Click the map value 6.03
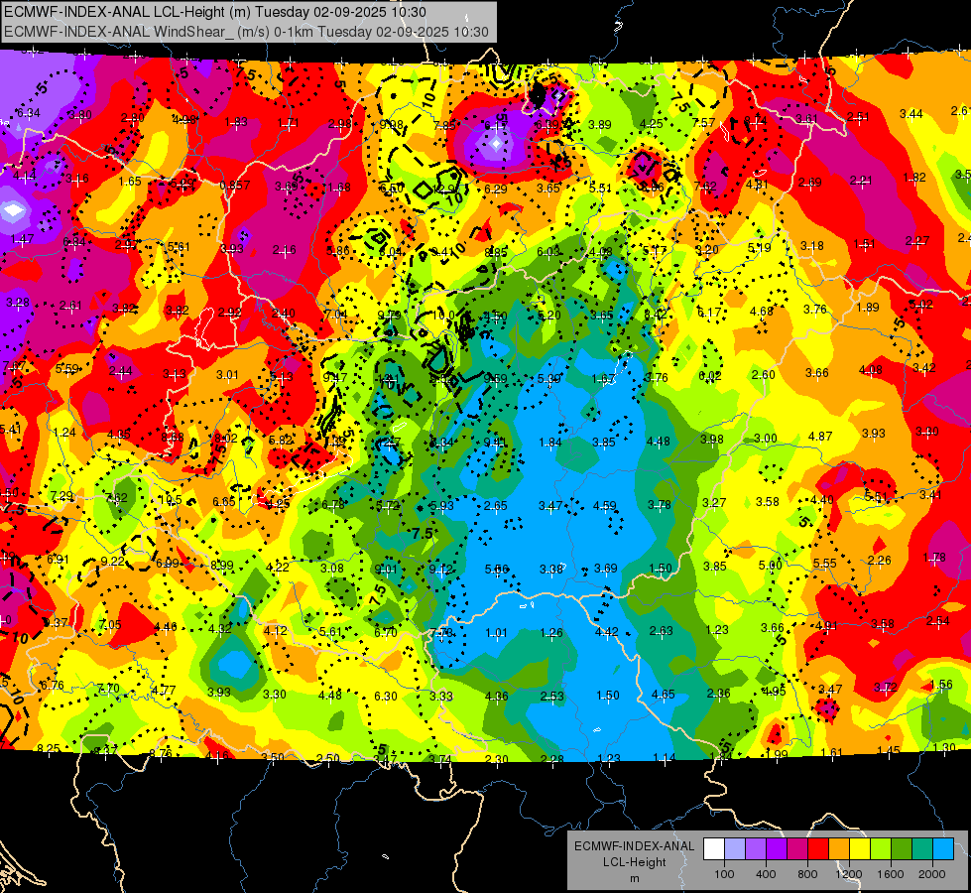971x893 pixels. pyautogui.click(x=548, y=252)
